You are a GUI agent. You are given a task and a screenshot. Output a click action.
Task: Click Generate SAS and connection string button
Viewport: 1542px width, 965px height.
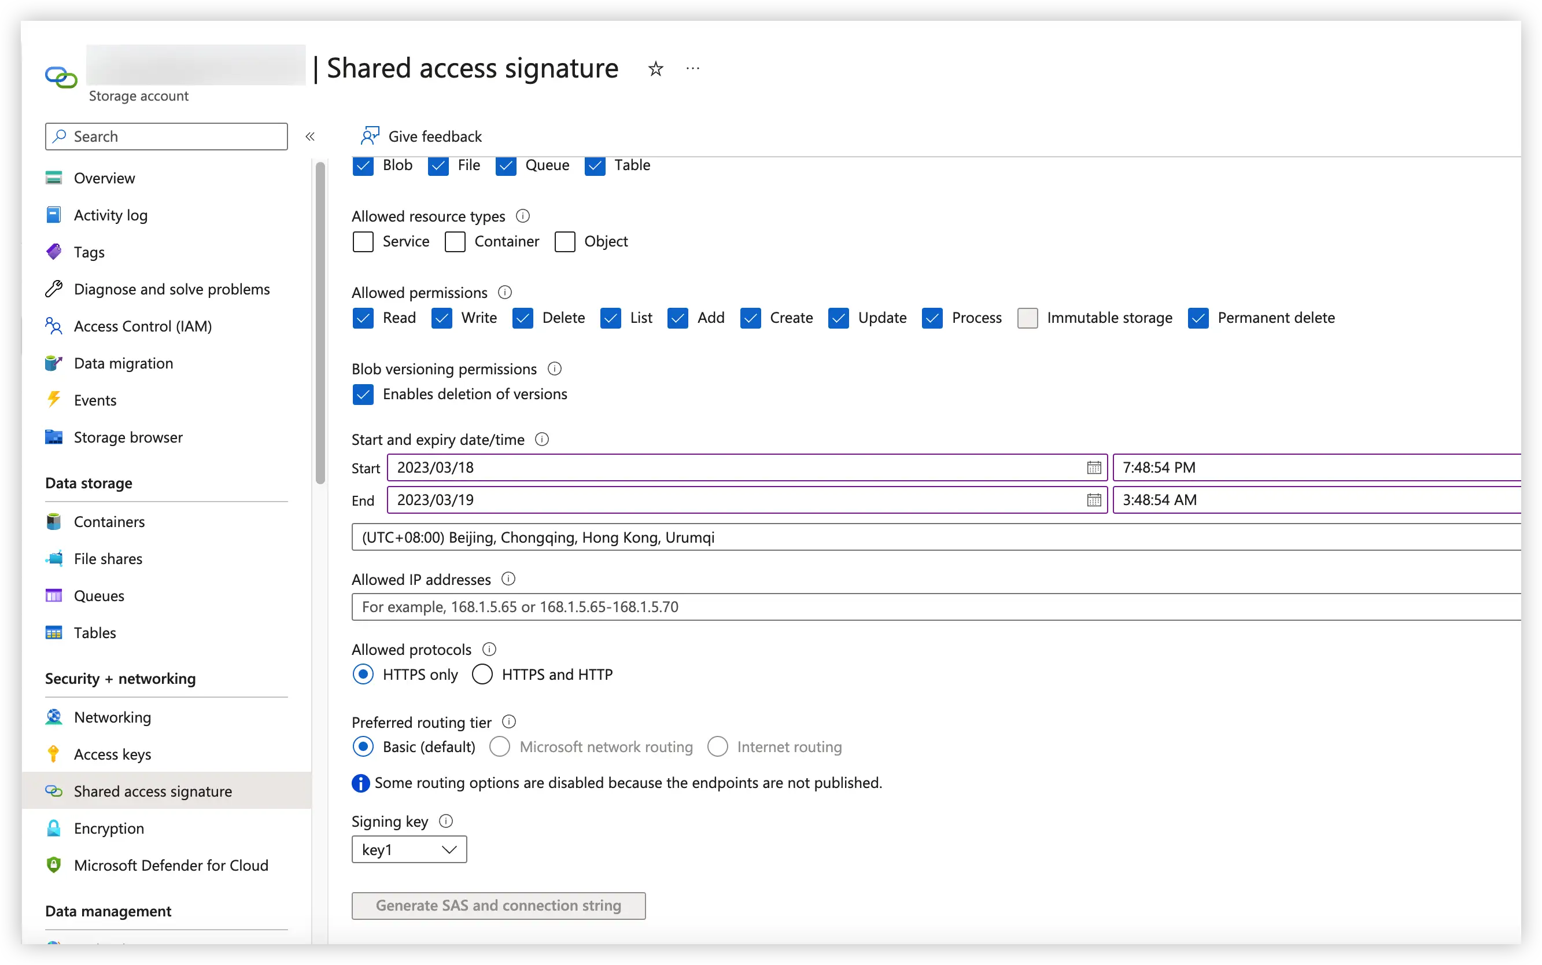point(498,905)
